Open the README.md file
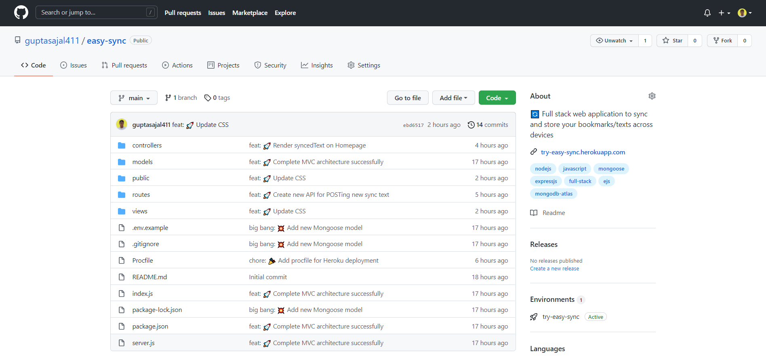This screenshot has height=356, width=766. [x=149, y=277]
